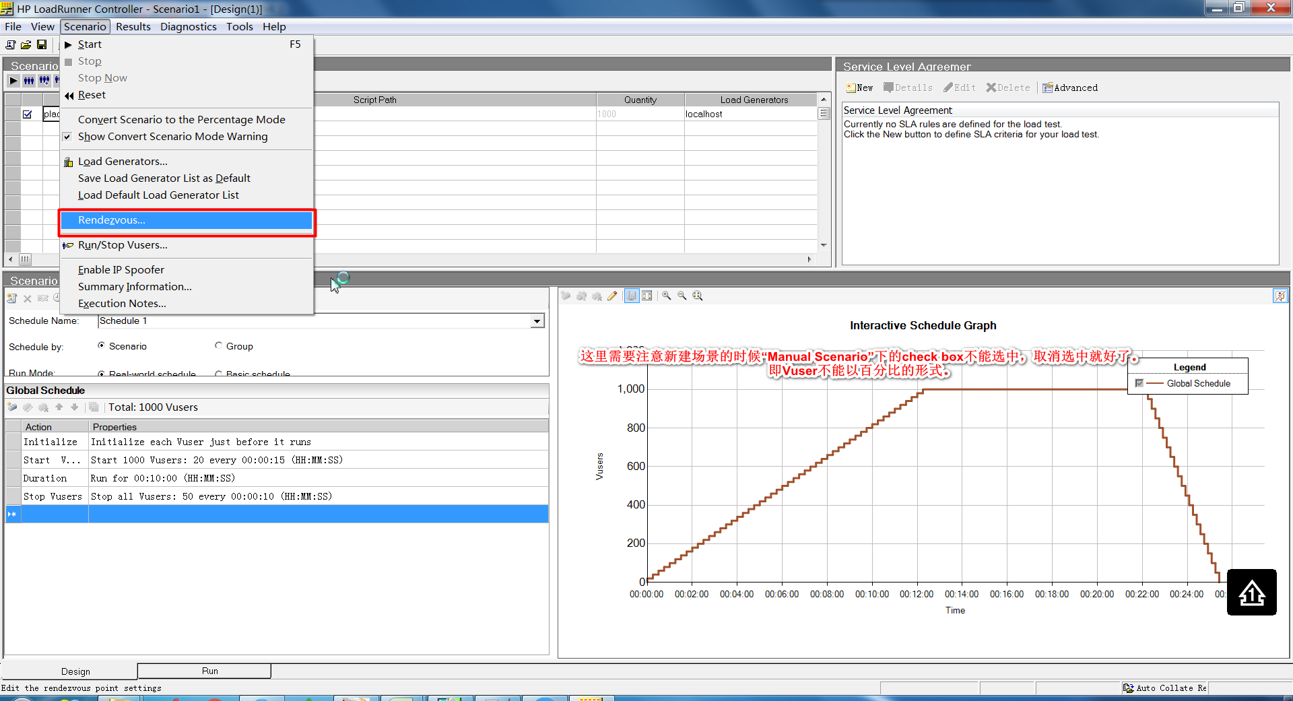Click the New Schedule icon in Scenario Schedule
1293x701 pixels.
coord(12,298)
